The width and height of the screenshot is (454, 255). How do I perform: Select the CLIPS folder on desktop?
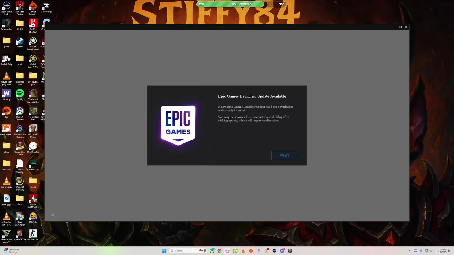20,25
